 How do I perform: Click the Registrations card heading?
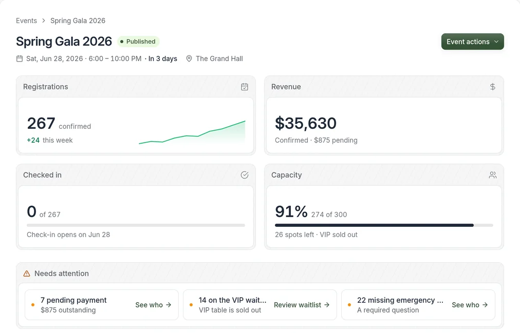[x=45, y=87]
